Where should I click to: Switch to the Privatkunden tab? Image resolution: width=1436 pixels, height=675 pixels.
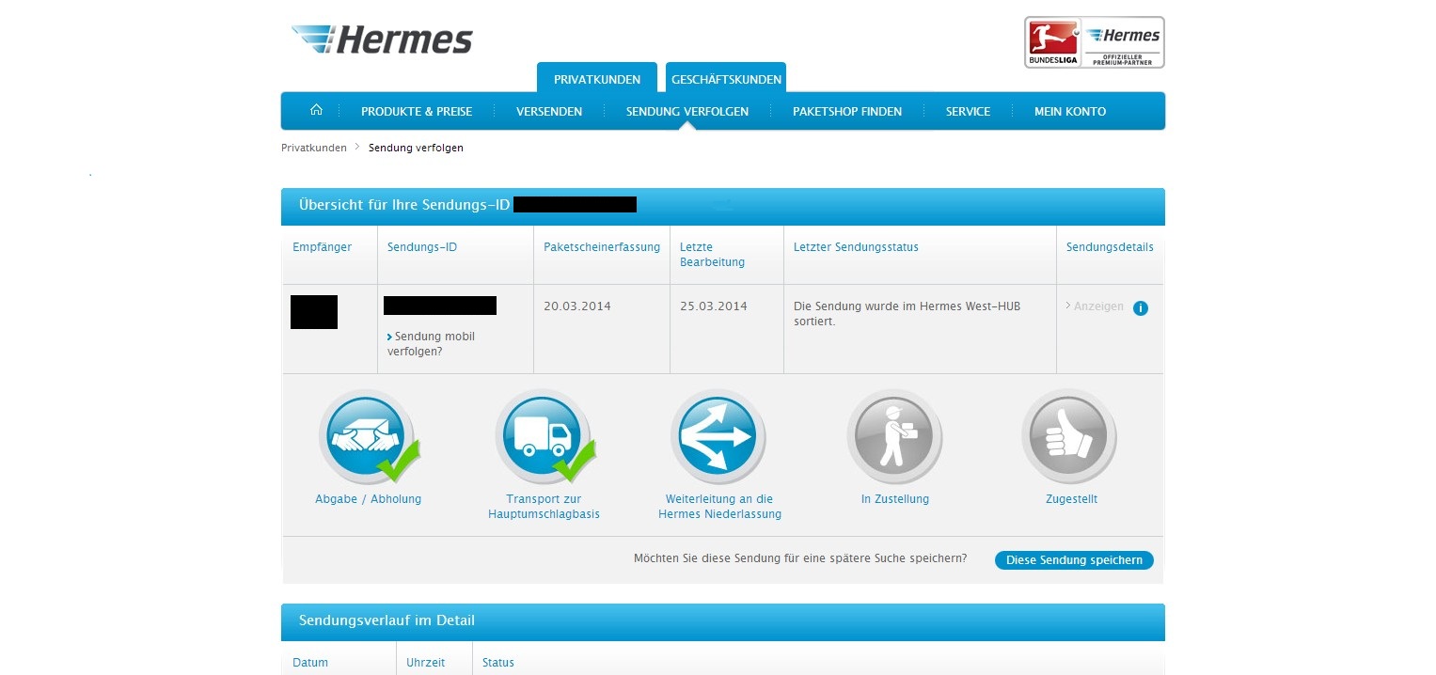point(596,79)
